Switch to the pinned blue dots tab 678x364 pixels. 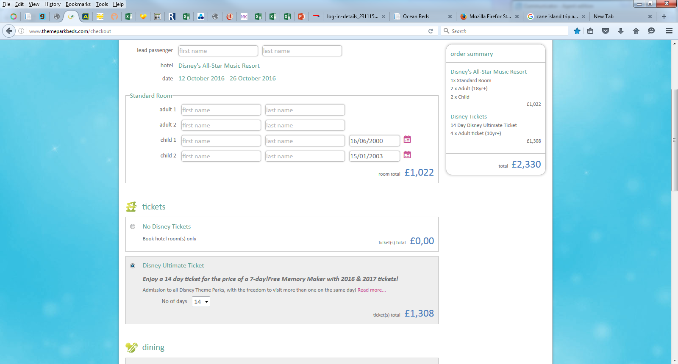pos(201,17)
